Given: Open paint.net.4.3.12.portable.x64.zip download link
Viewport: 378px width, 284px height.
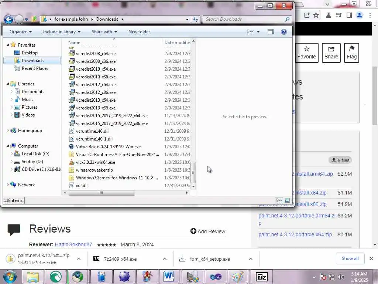Looking at the screenshot, I should click(x=295, y=234).
